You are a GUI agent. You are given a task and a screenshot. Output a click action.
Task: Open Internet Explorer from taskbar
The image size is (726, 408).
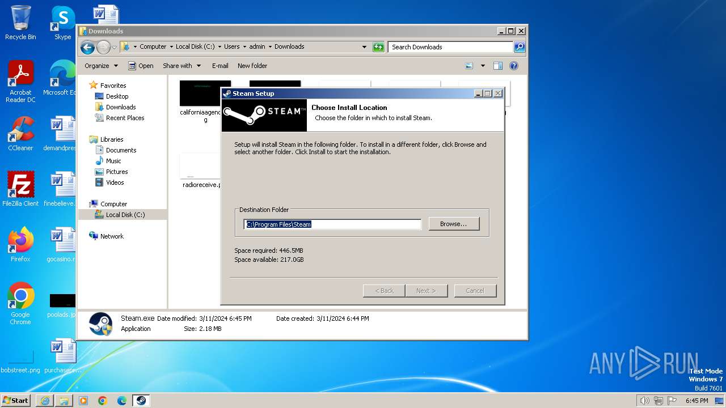(45, 401)
